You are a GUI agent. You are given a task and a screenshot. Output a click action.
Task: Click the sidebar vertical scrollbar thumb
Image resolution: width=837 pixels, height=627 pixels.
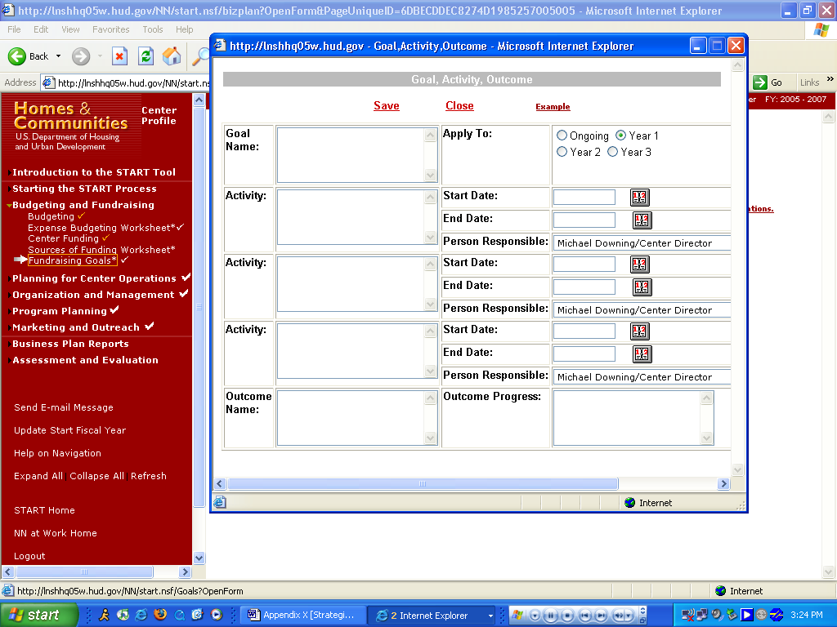199,308
